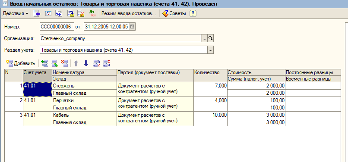Select Главный склад under Кабель
The height and width of the screenshot is (162, 348).
coord(84,122)
